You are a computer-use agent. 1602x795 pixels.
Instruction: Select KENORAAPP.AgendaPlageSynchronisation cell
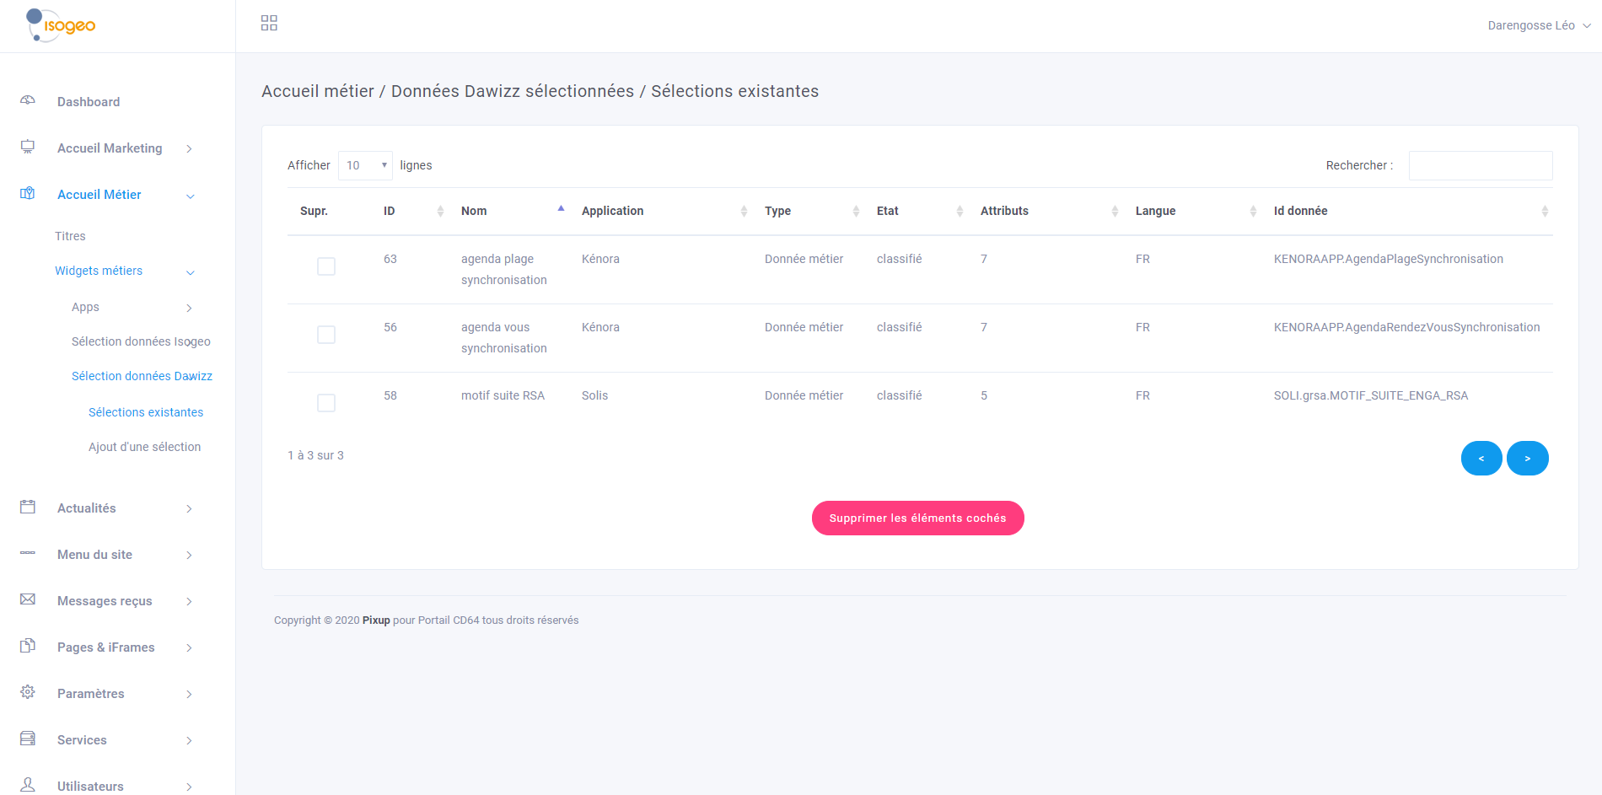point(1388,259)
